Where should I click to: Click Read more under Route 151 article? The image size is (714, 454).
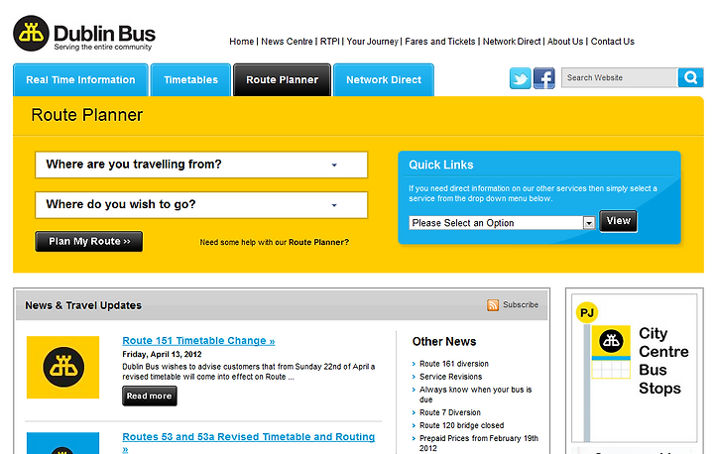(x=150, y=396)
